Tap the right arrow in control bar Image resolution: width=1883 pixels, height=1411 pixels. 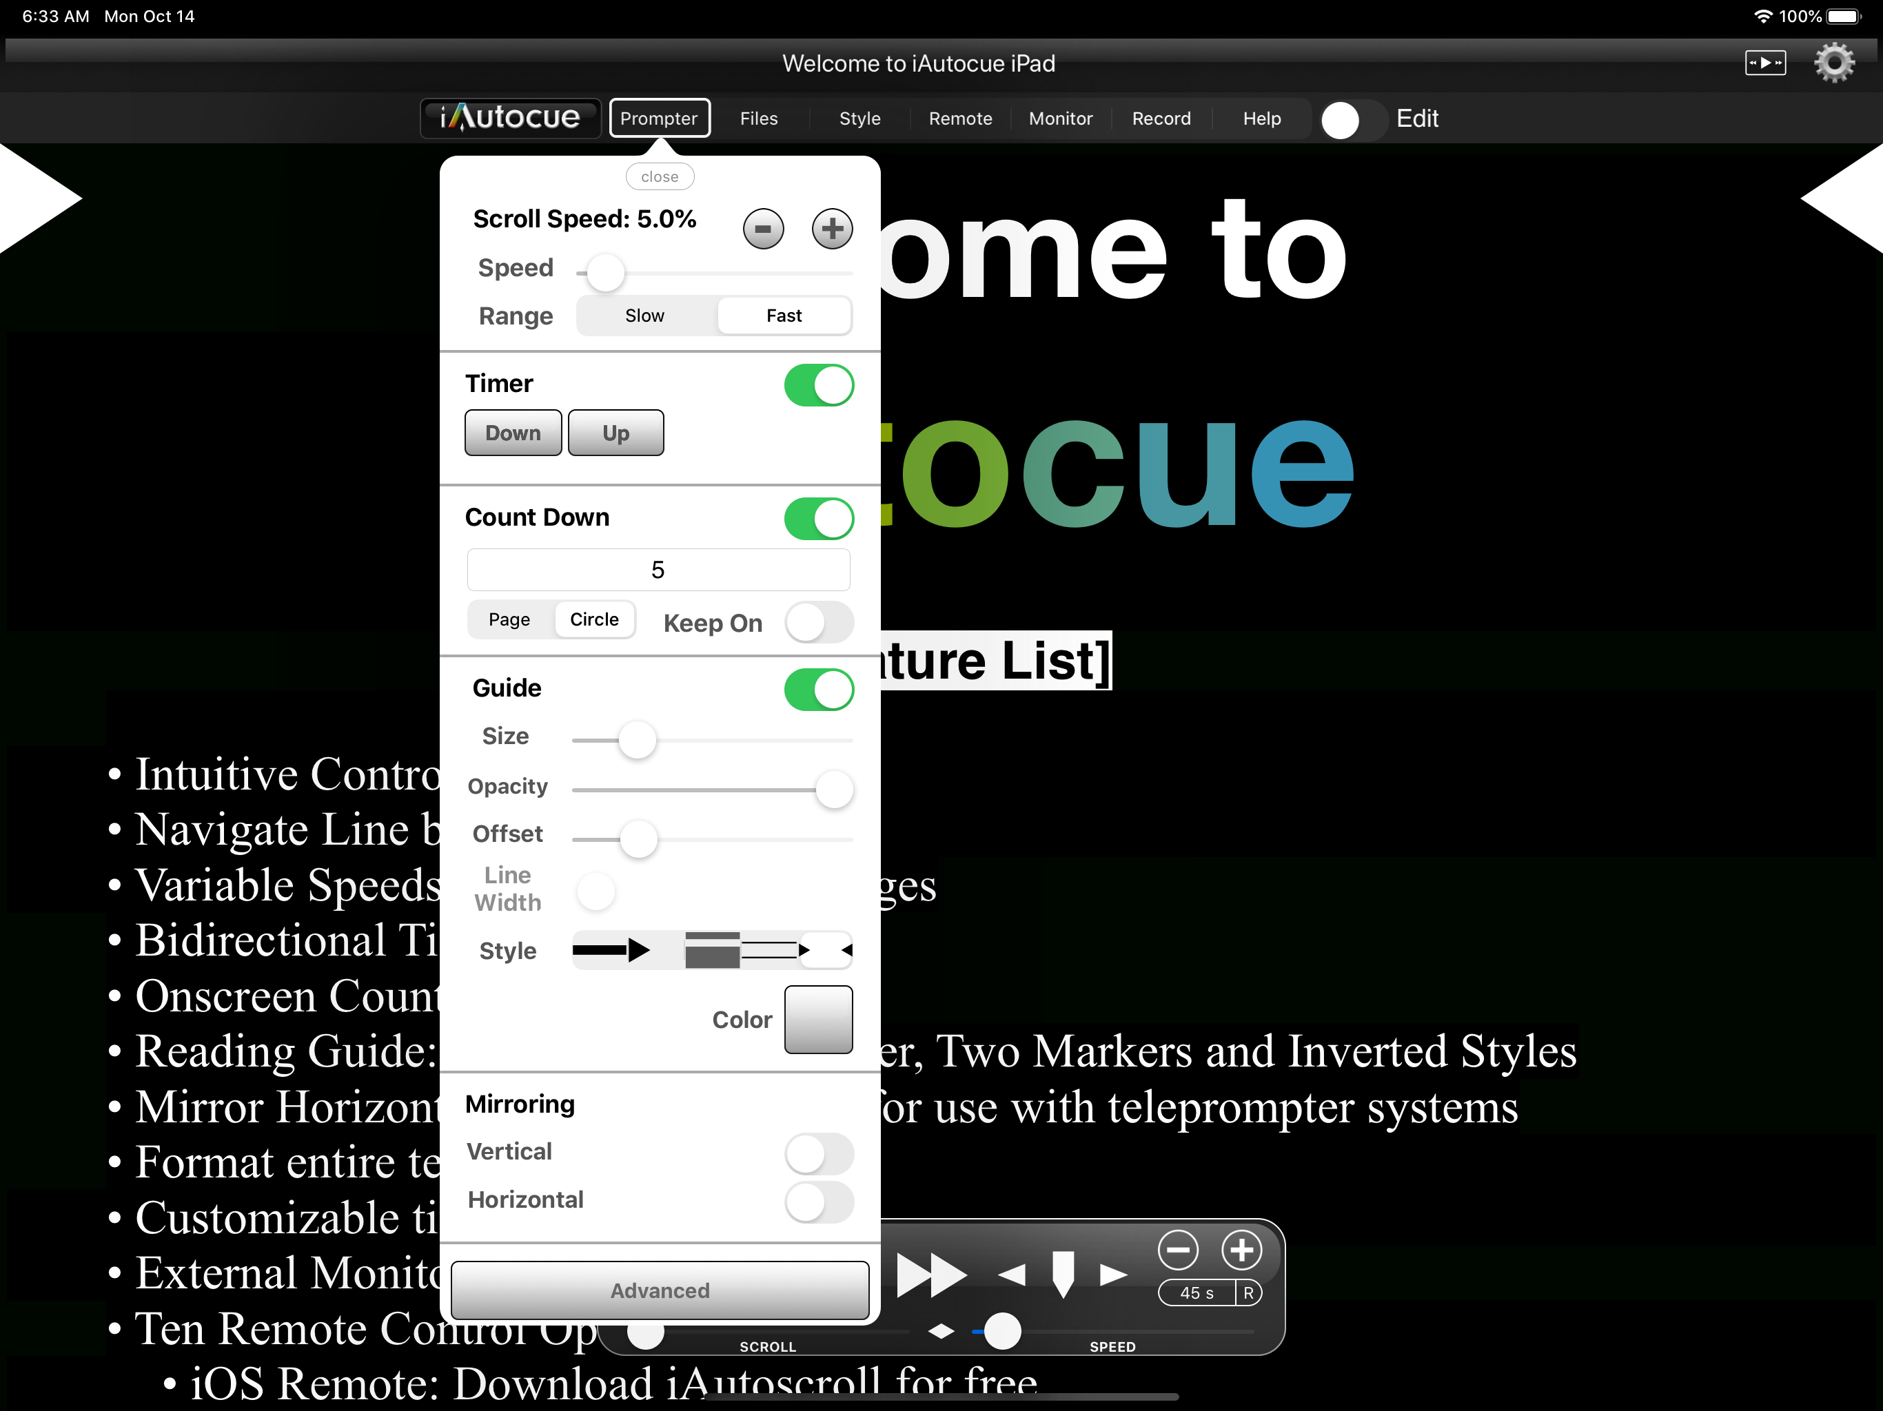pos(1113,1274)
